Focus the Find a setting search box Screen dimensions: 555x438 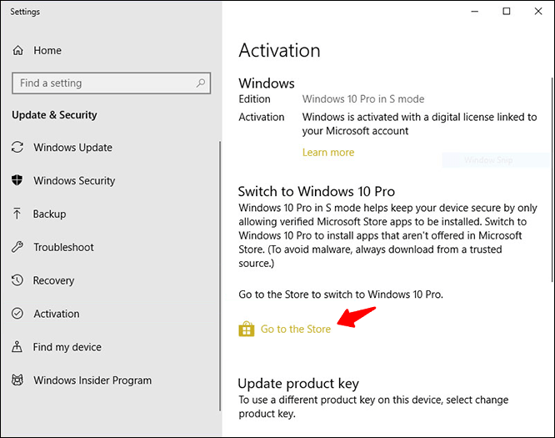pyautogui.click(x=111, y=83)
